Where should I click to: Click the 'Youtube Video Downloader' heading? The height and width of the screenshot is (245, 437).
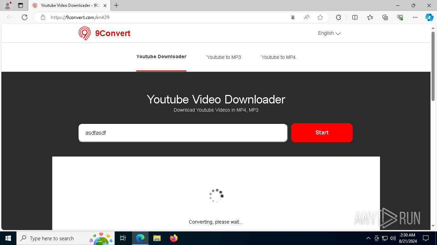pos(216,99)
